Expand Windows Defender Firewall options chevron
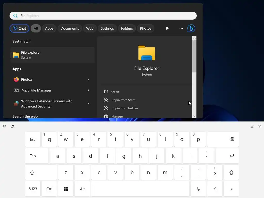 click(88, 103)
